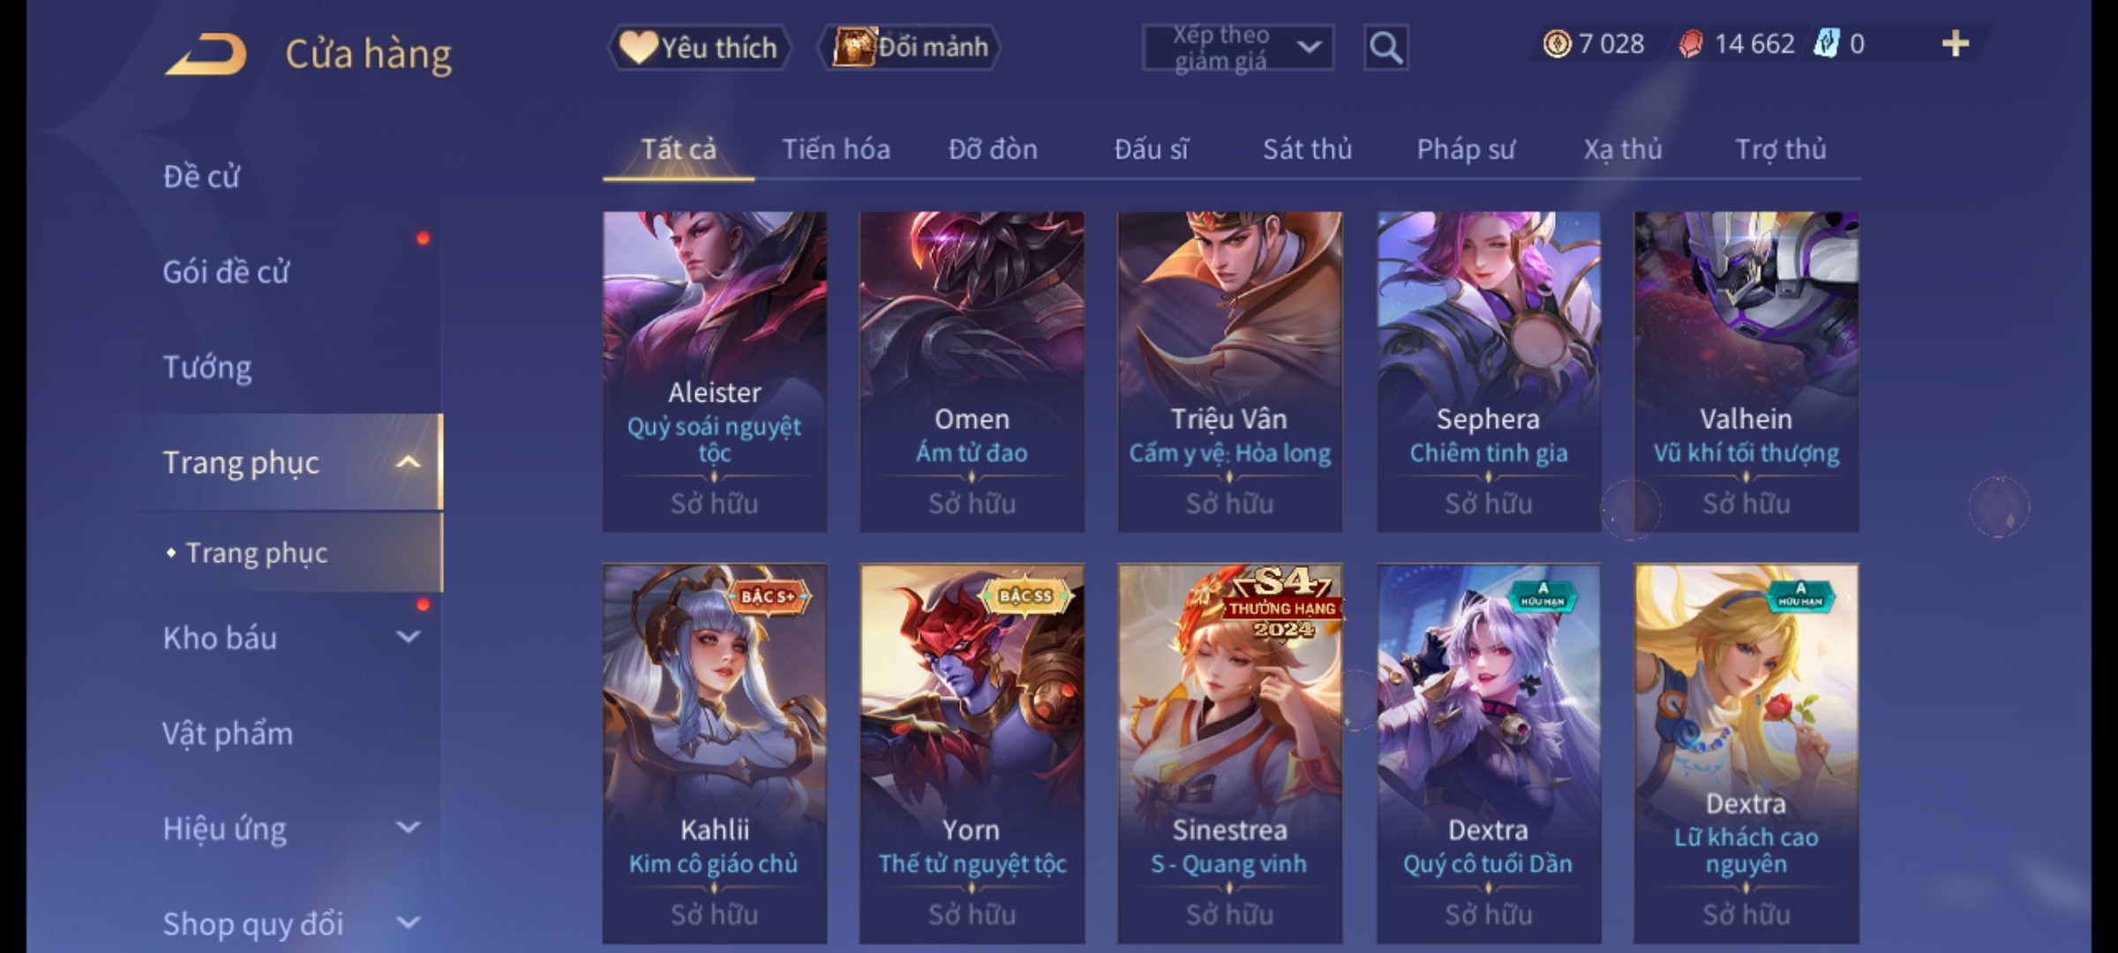Switch to the Sát thủ tab
The image size is (2118, 953).
(1307, 149)
